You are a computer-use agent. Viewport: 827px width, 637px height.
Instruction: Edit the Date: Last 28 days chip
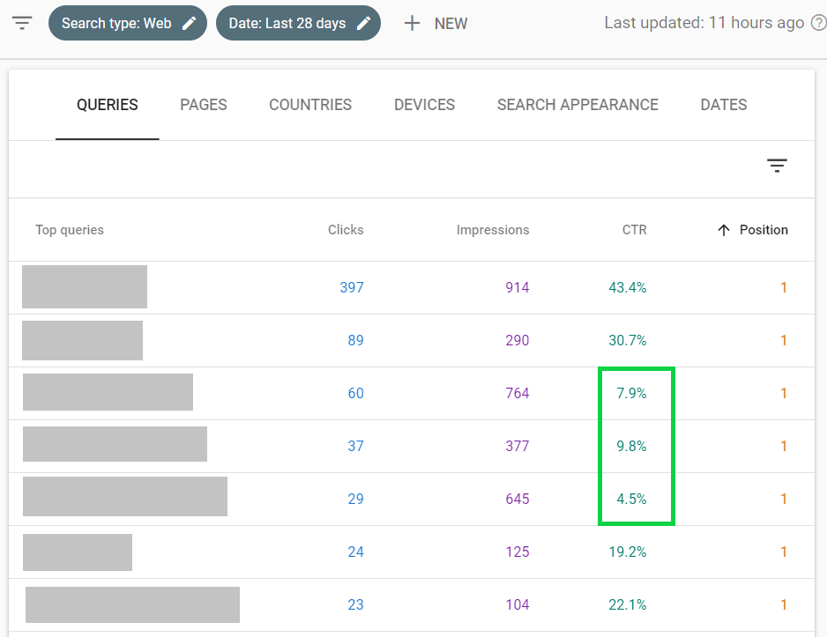(x=299, y=23)
